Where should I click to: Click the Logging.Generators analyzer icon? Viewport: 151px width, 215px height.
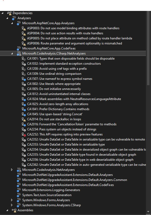19,190
